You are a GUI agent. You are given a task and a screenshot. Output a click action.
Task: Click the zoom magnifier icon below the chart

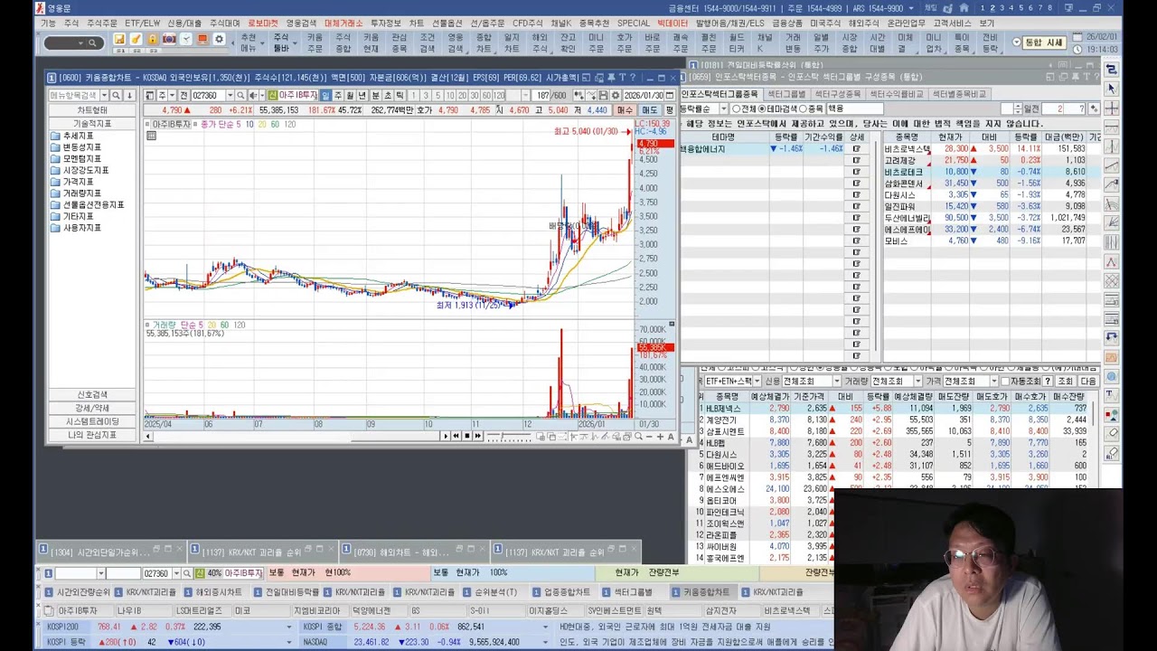(x=638, y=437)
